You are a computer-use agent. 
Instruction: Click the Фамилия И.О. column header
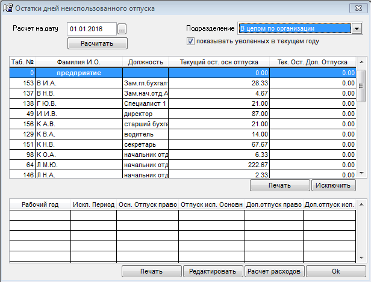pyautogui.click(x=79, y=62)
